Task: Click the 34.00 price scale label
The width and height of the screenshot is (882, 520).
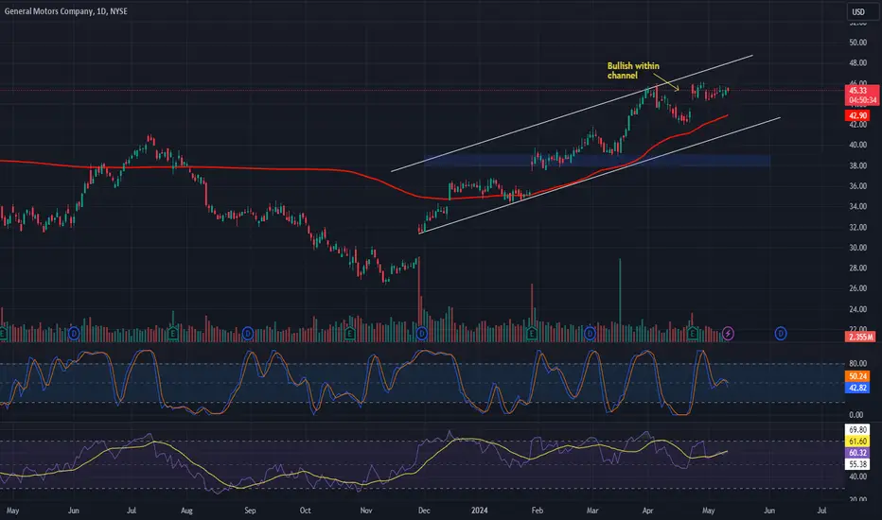Action: point(857,207)
